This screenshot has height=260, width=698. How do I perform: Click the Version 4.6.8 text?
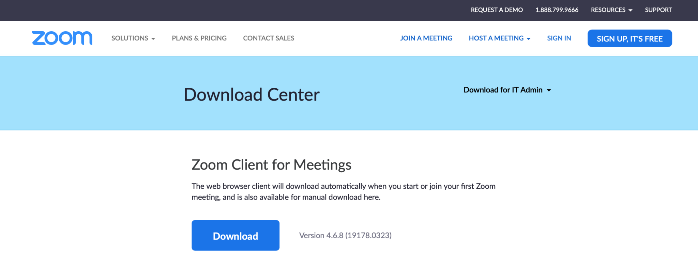pyautogui.click(x=345, y=236)
